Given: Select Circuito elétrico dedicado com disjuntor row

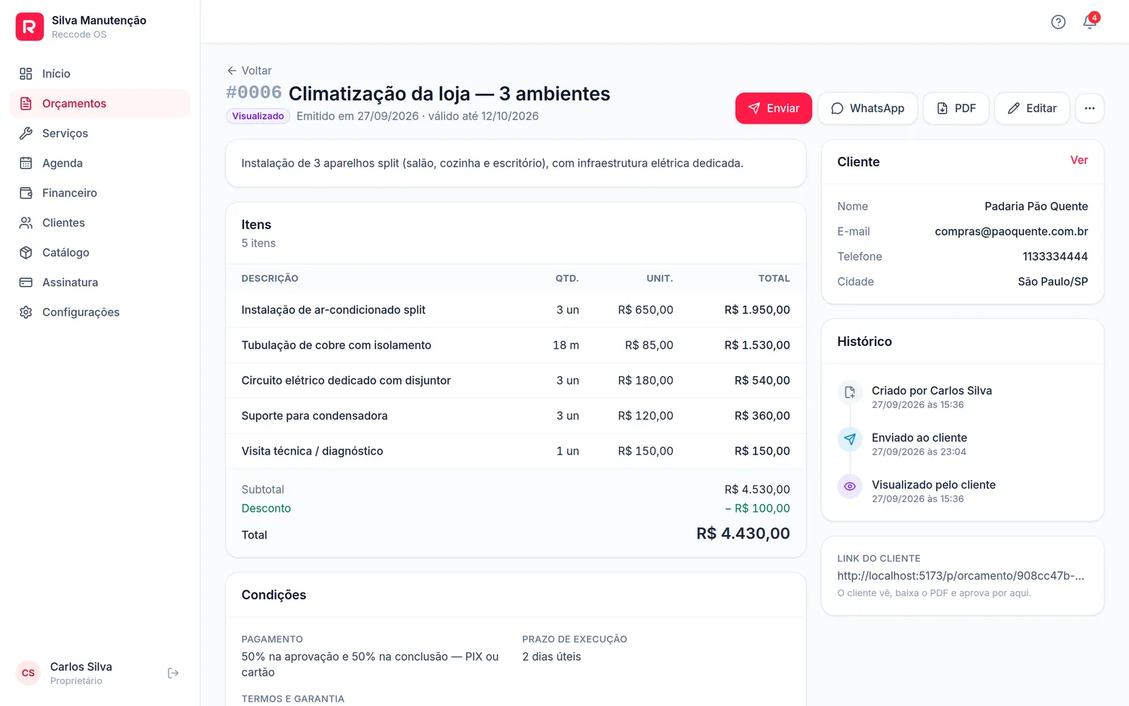Looking at the screenshot, I should pos(516,381).
